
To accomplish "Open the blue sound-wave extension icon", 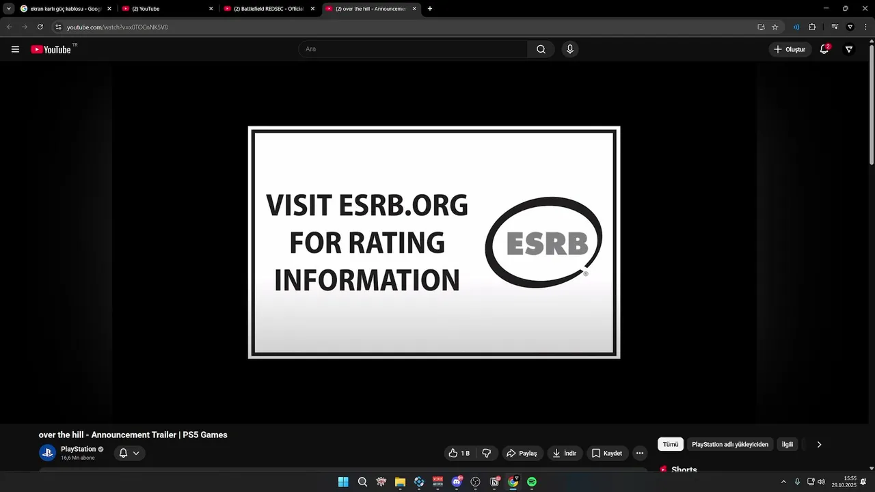I will (796, 27).
